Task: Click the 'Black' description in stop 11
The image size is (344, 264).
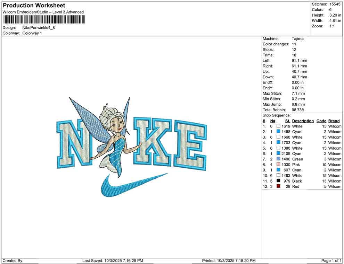Action: 297,181
